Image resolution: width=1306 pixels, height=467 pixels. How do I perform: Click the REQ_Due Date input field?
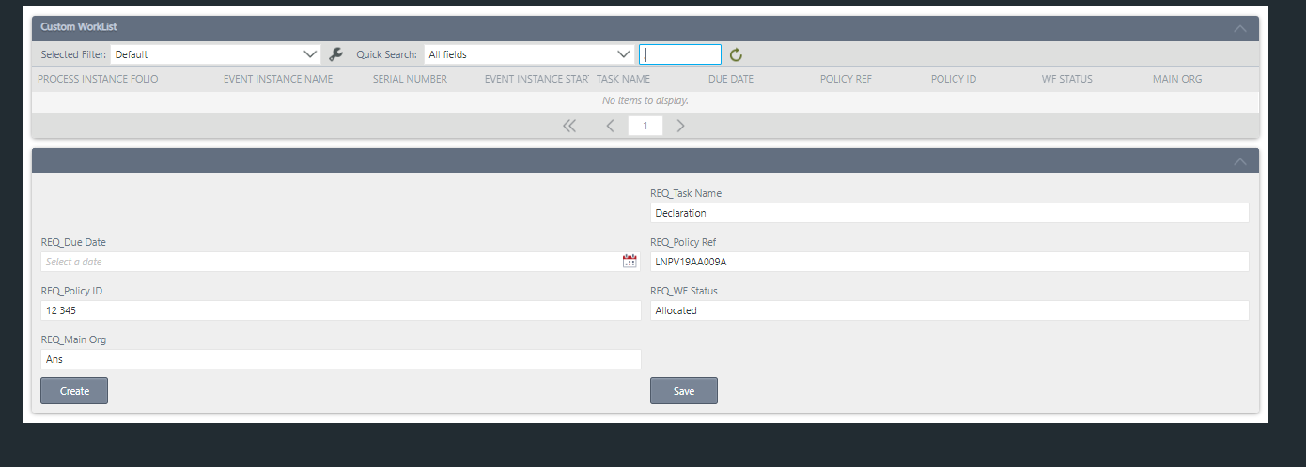pos(329,262)
